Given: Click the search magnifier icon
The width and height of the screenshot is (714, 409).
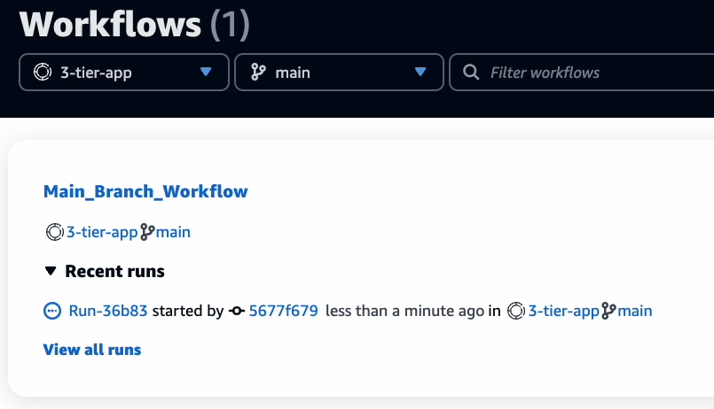Looking at the screenshot, I should coord(471,73).
